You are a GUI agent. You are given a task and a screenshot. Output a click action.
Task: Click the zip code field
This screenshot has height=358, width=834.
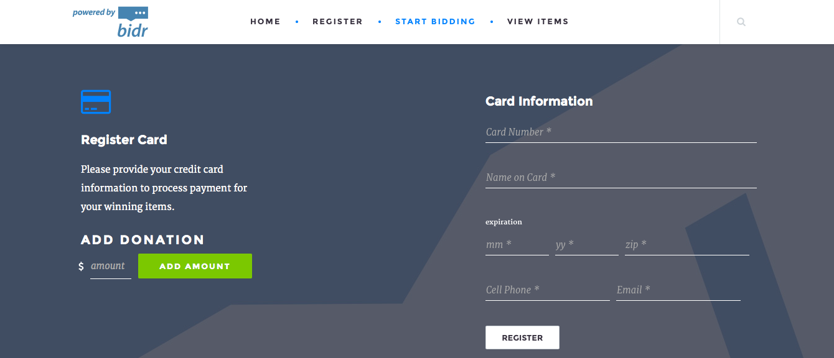click(x=687, y=245)
